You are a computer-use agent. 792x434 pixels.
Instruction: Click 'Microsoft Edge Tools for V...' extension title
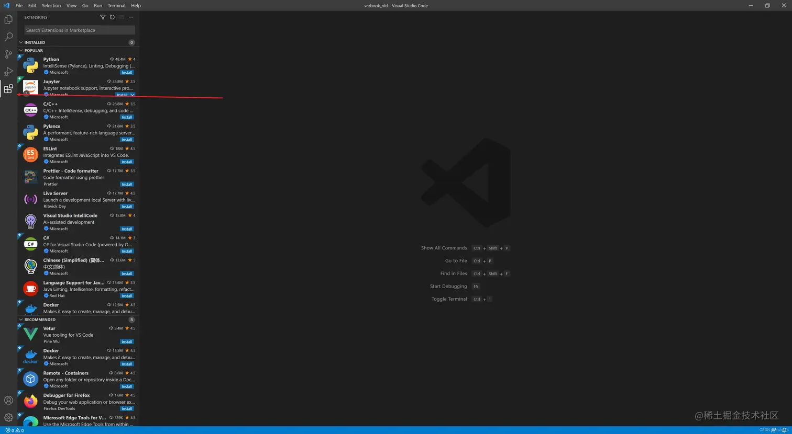click(74, 418)
